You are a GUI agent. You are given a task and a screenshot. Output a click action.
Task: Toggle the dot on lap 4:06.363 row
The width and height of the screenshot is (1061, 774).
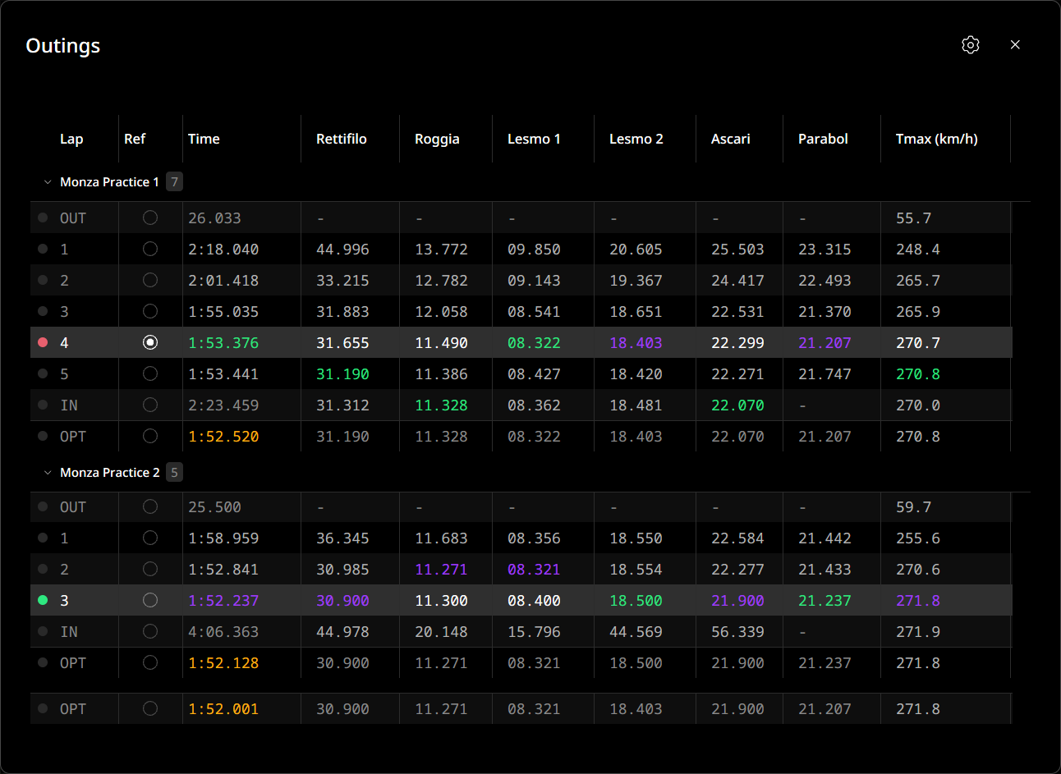point(43,631)
